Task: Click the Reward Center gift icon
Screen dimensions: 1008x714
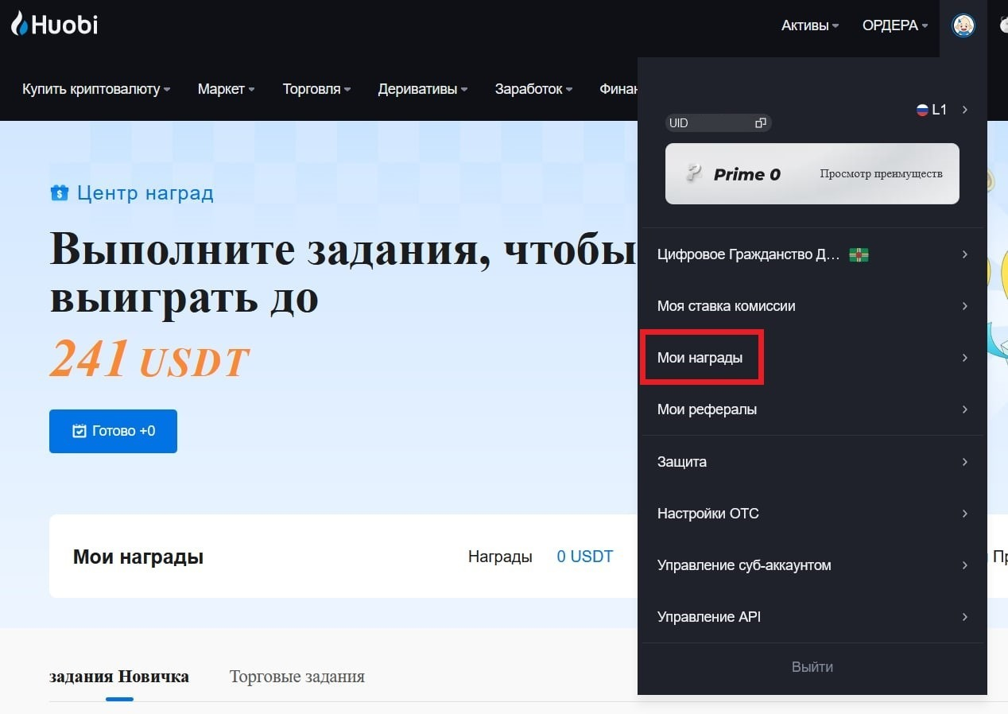Action: 60,193
